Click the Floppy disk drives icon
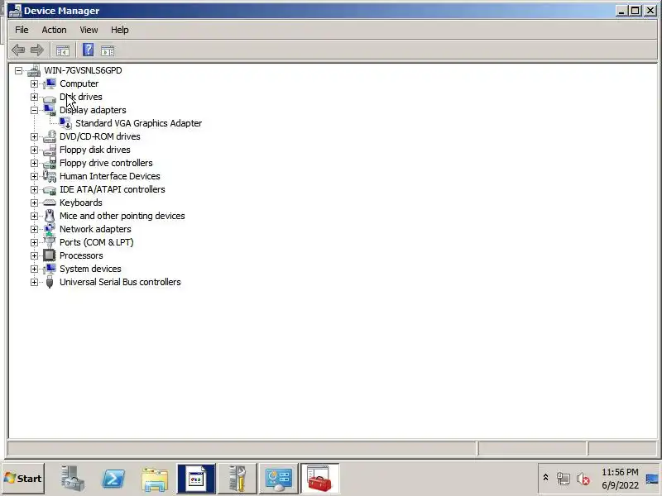The height and width of the screenshot is (496, 662). point(50,150)
